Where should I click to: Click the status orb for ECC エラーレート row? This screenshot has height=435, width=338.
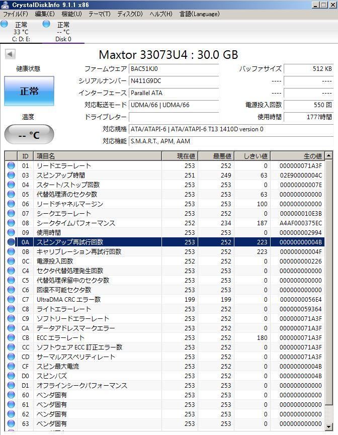point(11,337)
